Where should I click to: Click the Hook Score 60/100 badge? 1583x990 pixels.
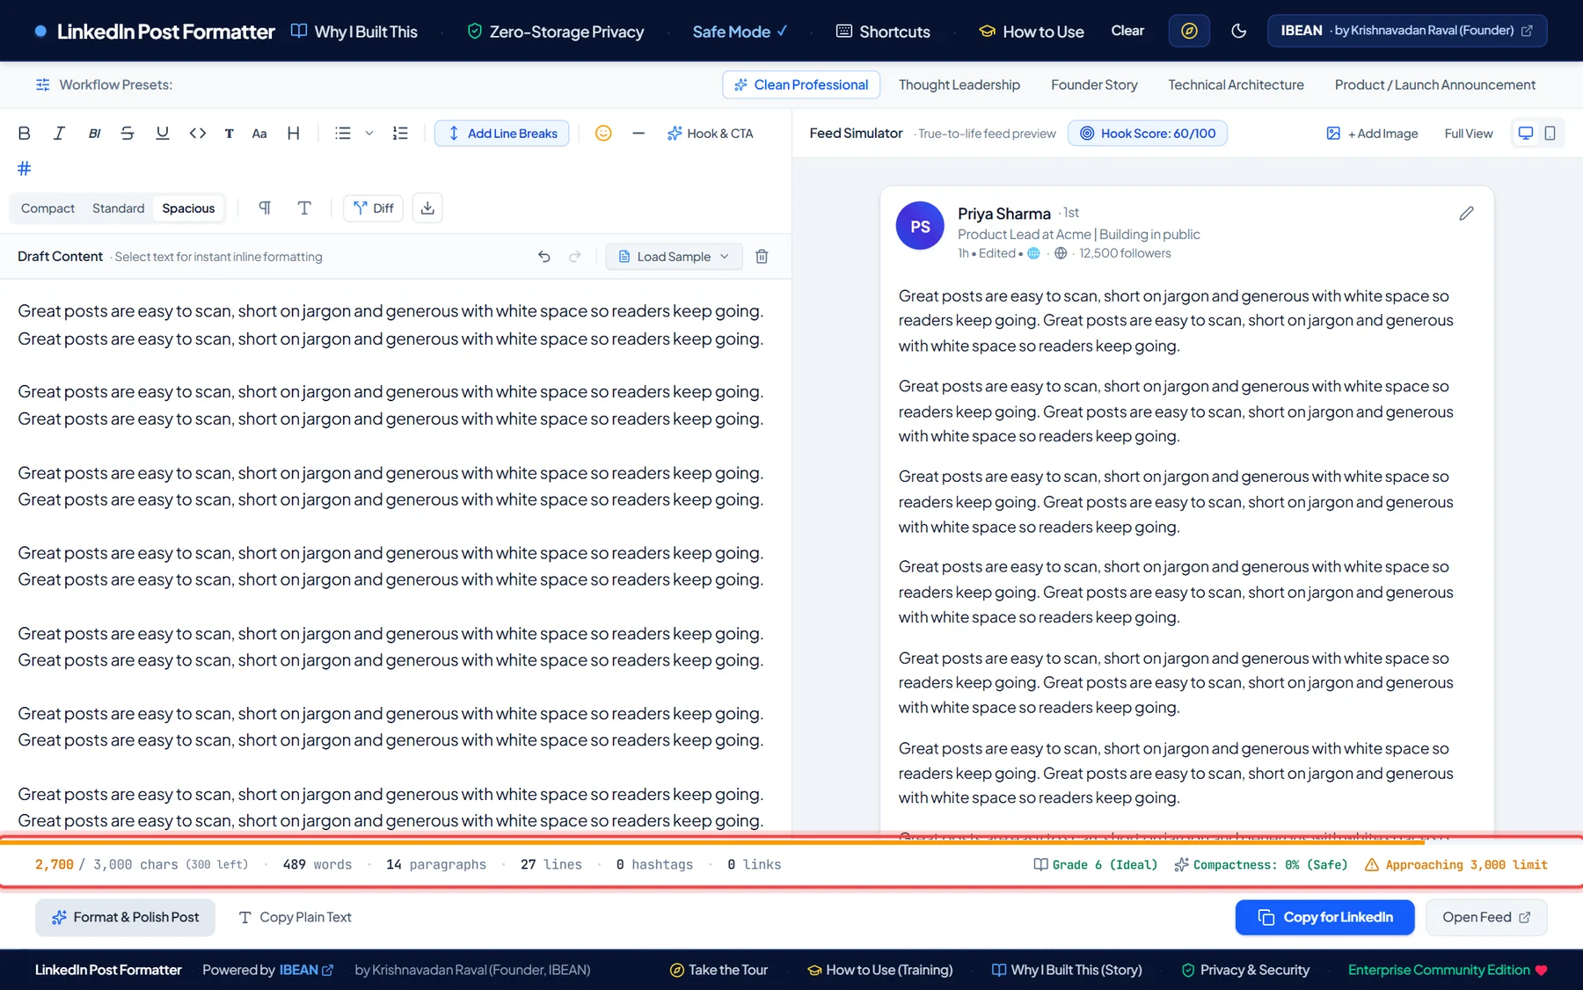pos(1148,134)
